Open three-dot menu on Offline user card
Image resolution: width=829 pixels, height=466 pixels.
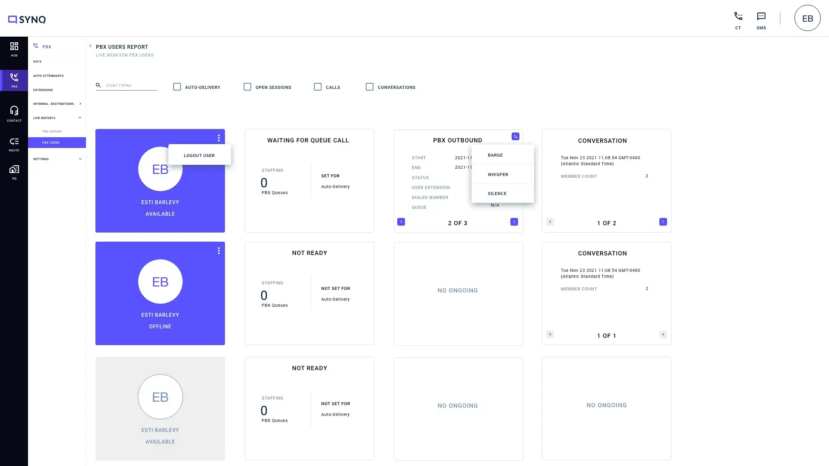coord(219,251)
